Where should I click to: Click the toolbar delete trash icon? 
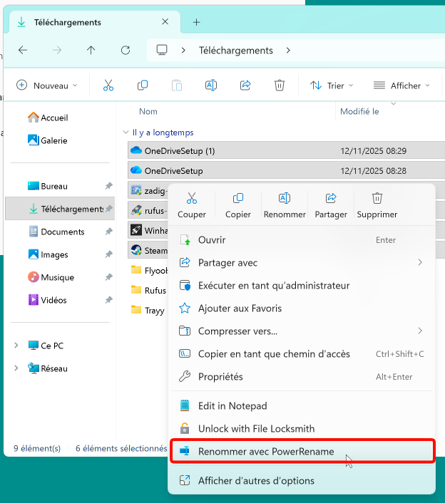tap(280, 85)
